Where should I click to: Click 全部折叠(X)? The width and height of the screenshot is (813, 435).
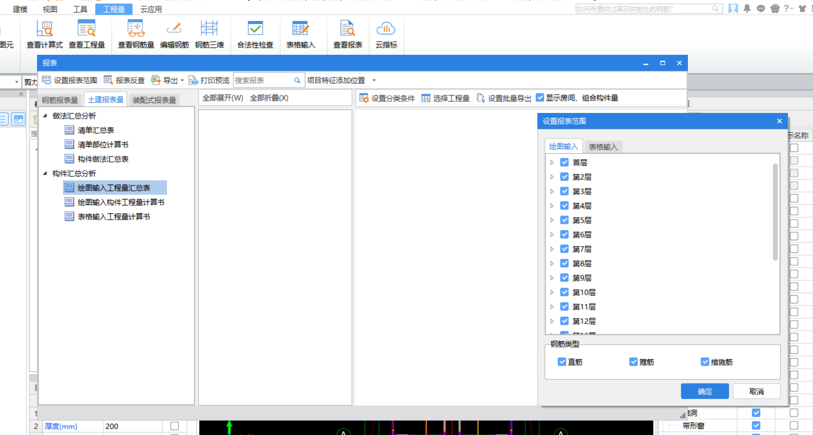[x=269, y=98]
